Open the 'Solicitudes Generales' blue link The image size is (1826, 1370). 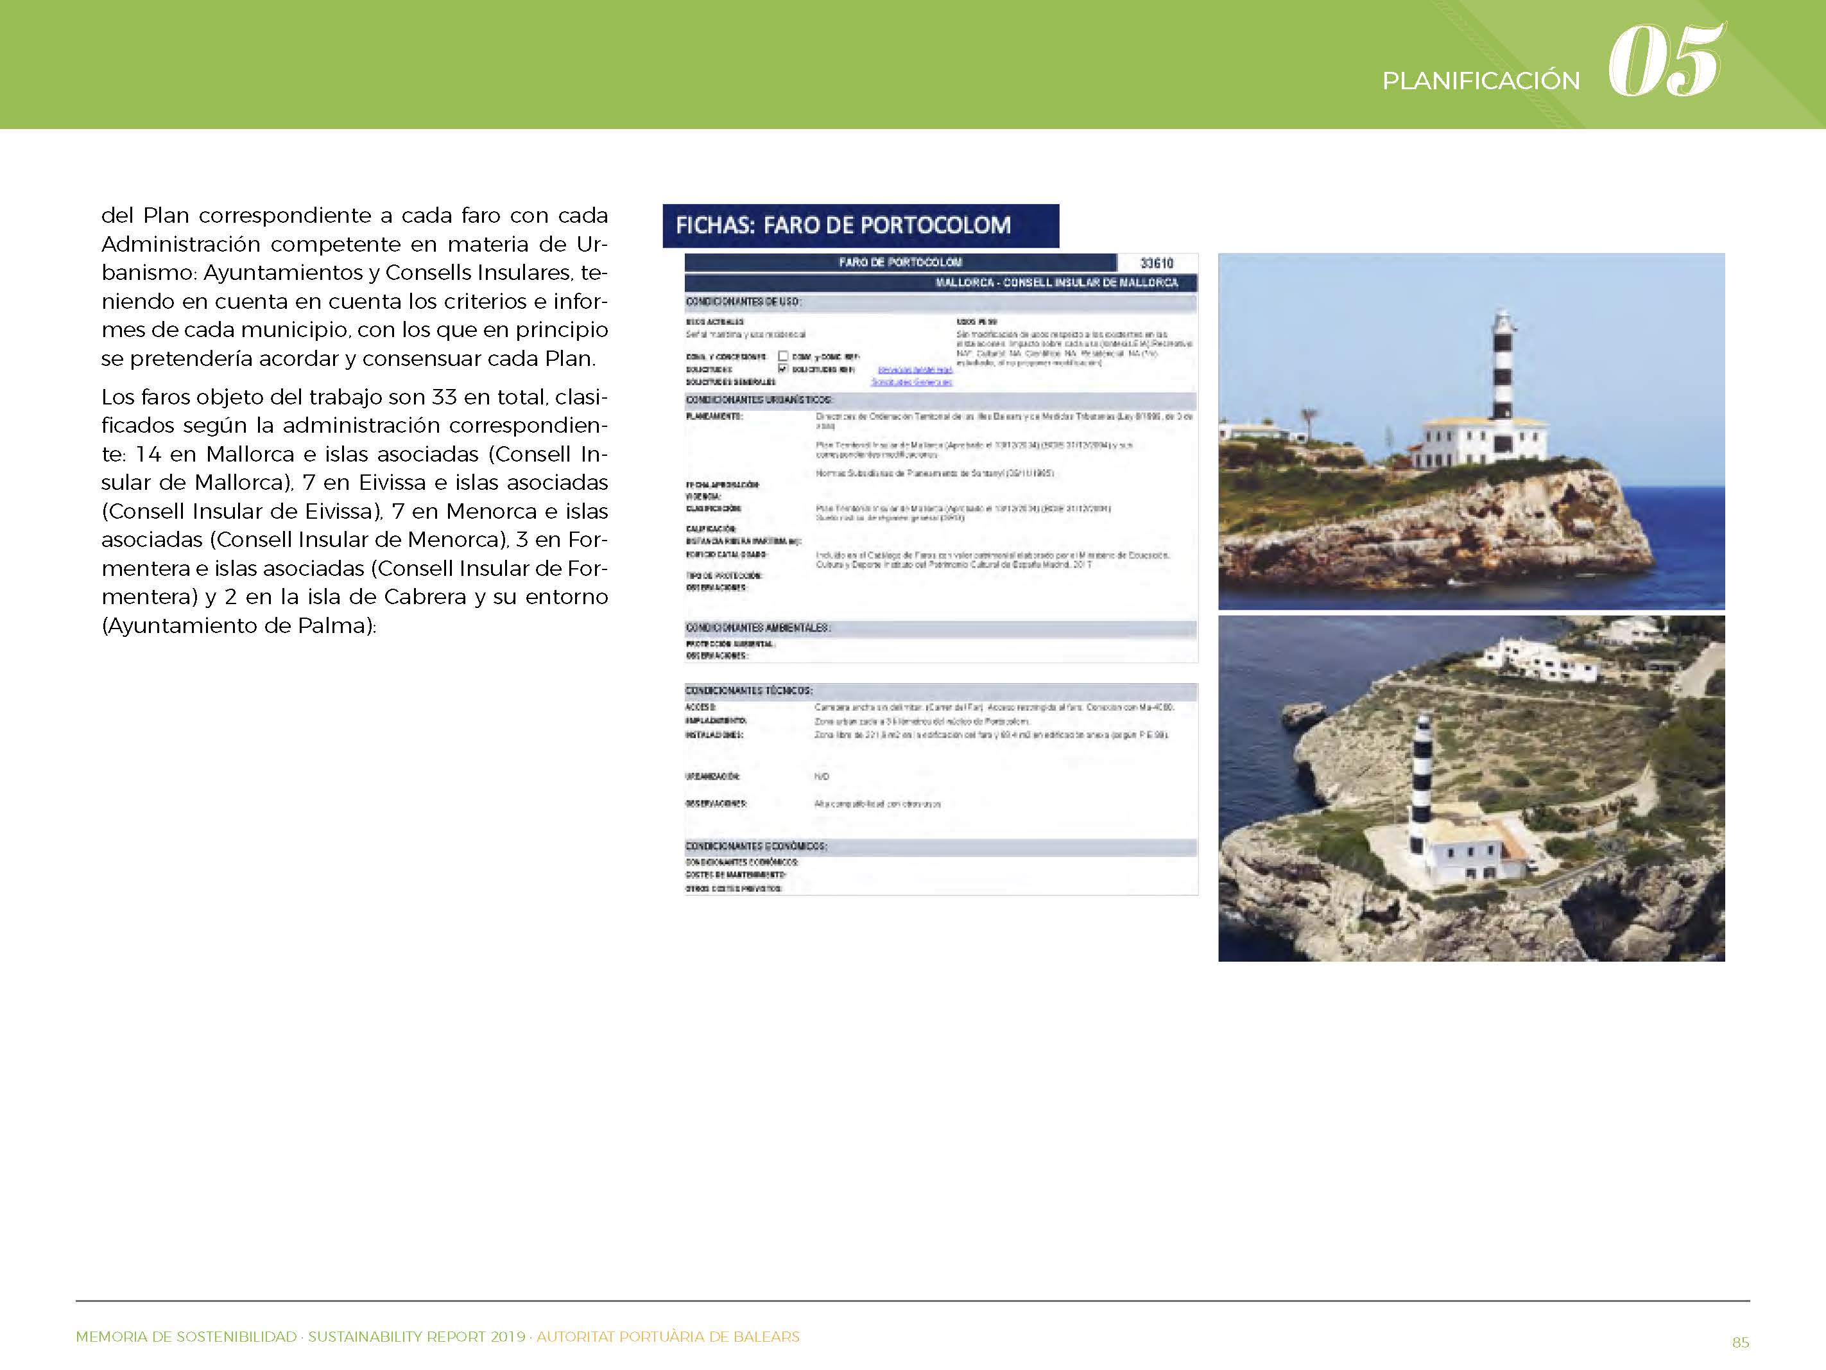pyautogui.click(x=912, y=383)
